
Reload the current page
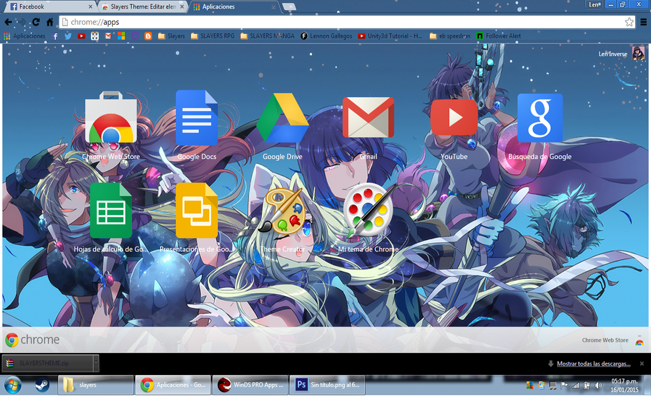click(36, 22)
